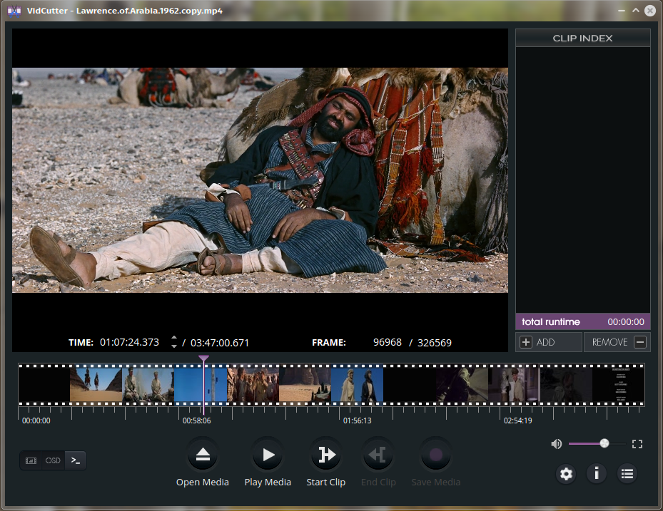
Task: Click the timeline label 02:54:19
Action: [x=517, y=420]
